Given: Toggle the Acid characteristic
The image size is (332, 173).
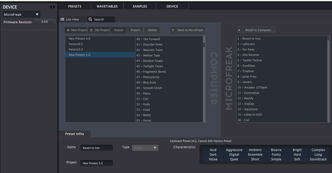Looking at the screenshot, I should pos(213,150).
